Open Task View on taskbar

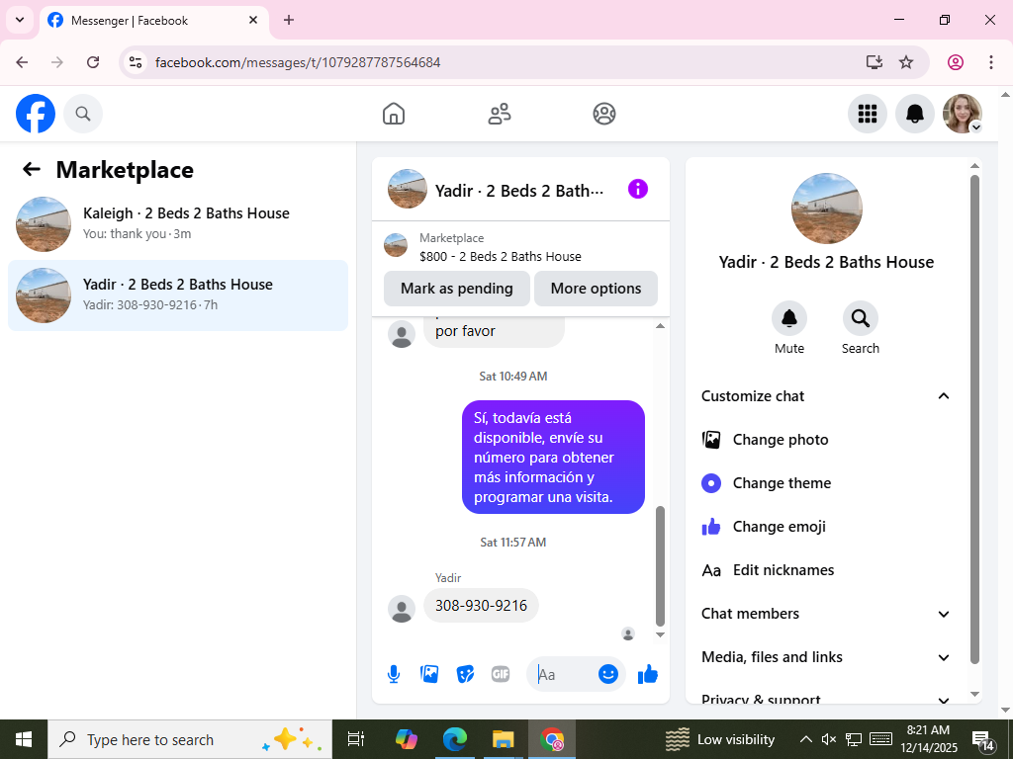pos(356,739)
